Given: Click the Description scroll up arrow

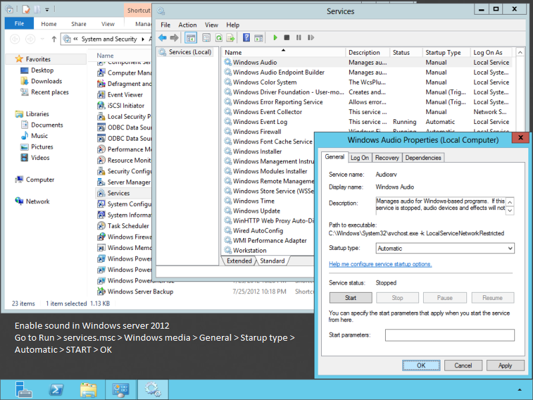Looking at the screenshot, I should click(510, 202).
